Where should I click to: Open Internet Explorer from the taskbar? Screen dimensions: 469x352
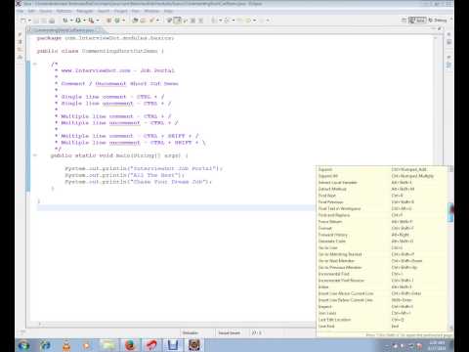click(x=45, y=345)
